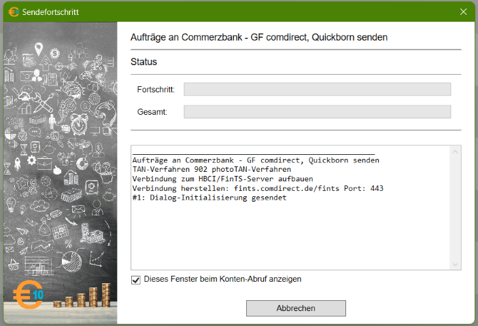Viewport: 478px width, 326px height.
Task: Click the Fortschritt progress bar
Action: tap(317, 89)
